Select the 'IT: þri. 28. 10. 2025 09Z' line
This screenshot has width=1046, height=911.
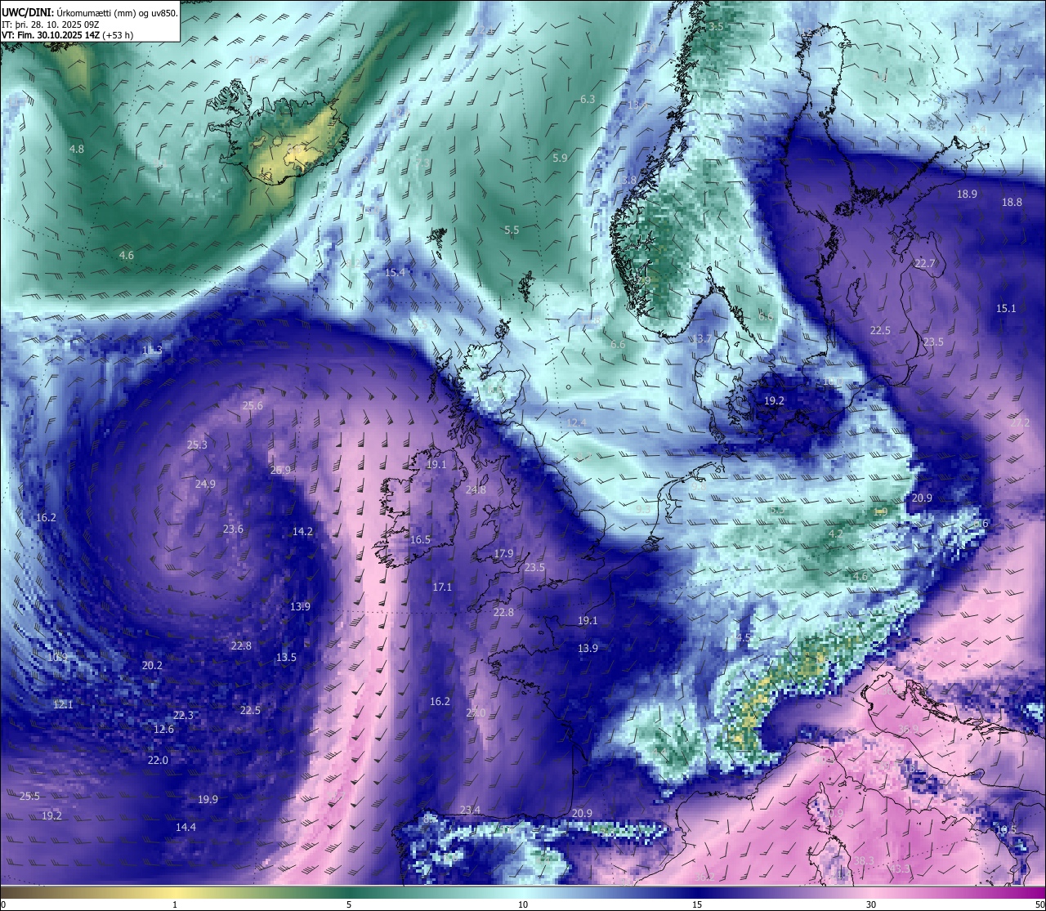(x=50, y=24)
